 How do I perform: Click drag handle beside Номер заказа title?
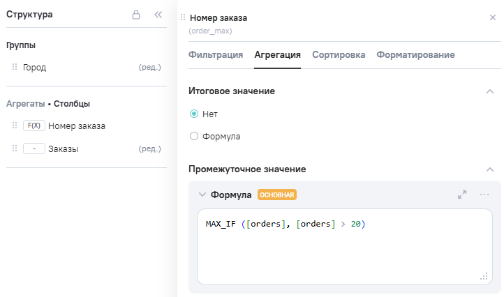click(x=183, y=17)
